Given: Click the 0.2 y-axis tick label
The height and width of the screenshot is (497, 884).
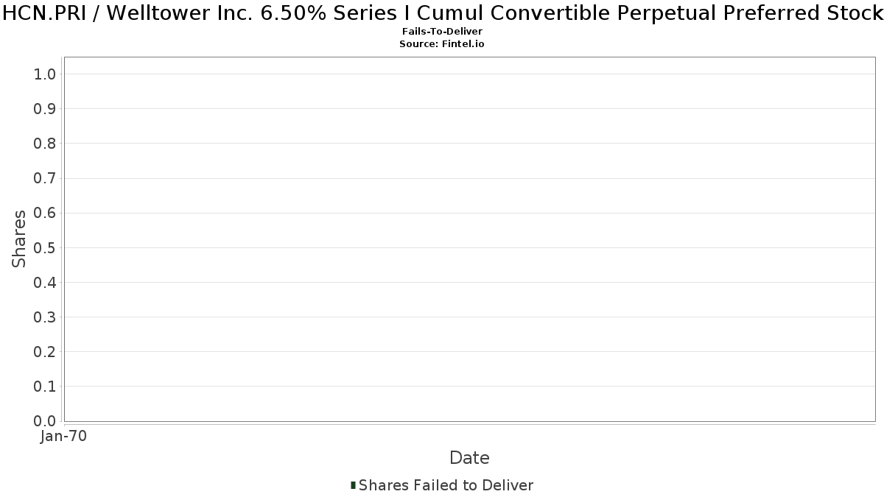Looking at the screenshot, I should (45, 352).
